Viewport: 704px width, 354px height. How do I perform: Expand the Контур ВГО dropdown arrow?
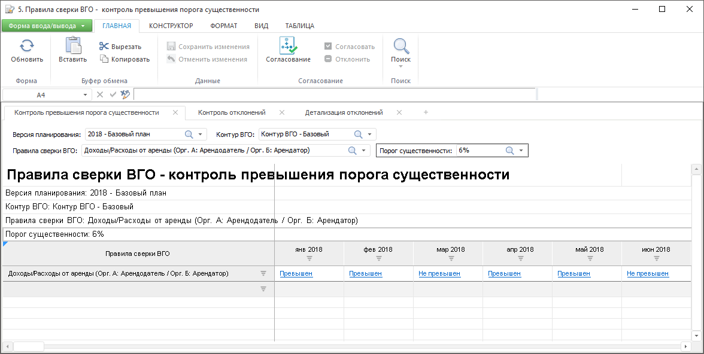coord(369,134)
